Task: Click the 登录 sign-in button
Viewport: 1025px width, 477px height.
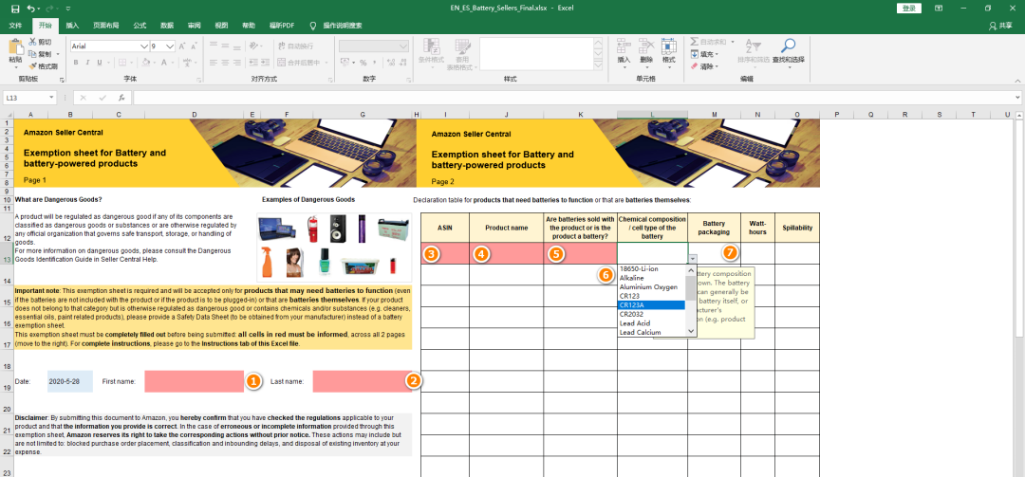Action: pyautogui.click(x=909, y=8)
